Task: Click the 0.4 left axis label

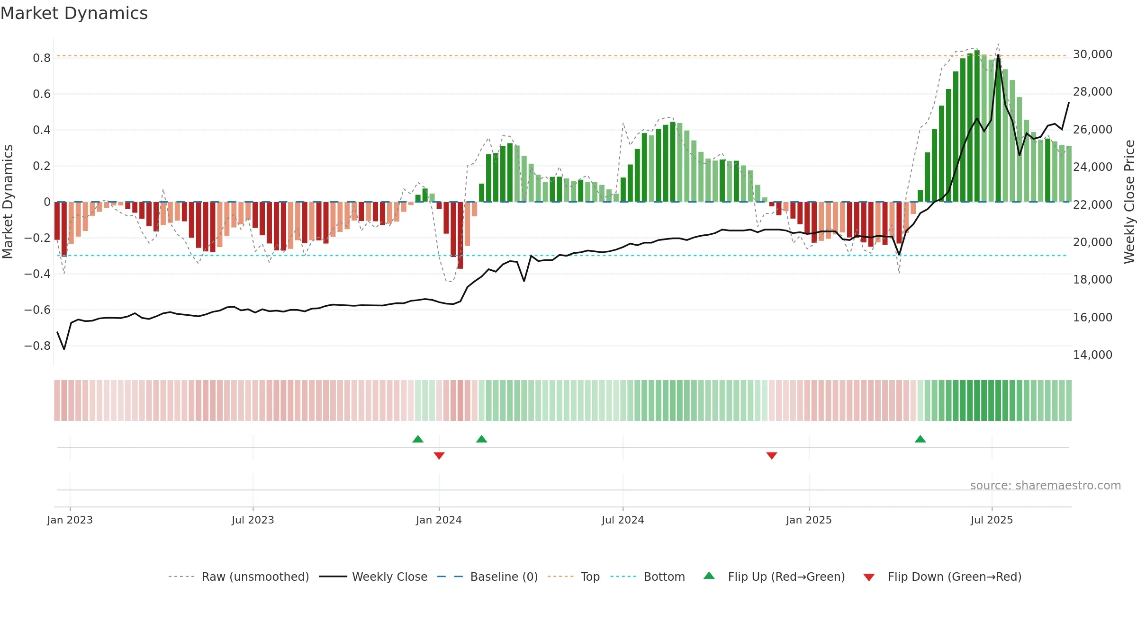Action: (x=42, y=130)
